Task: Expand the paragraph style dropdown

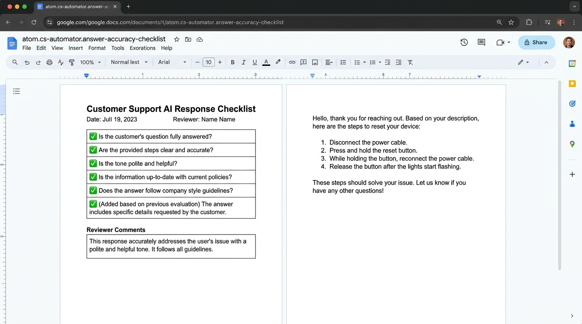Action: coord(129,62)
